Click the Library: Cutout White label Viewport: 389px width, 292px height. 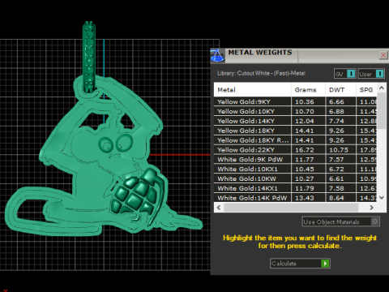coord(261,73)
